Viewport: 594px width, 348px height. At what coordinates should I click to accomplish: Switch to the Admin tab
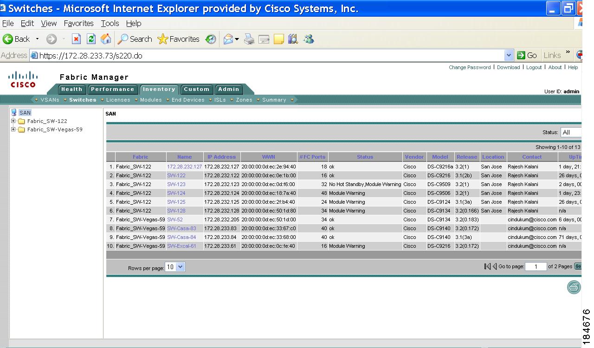[229, 89]
